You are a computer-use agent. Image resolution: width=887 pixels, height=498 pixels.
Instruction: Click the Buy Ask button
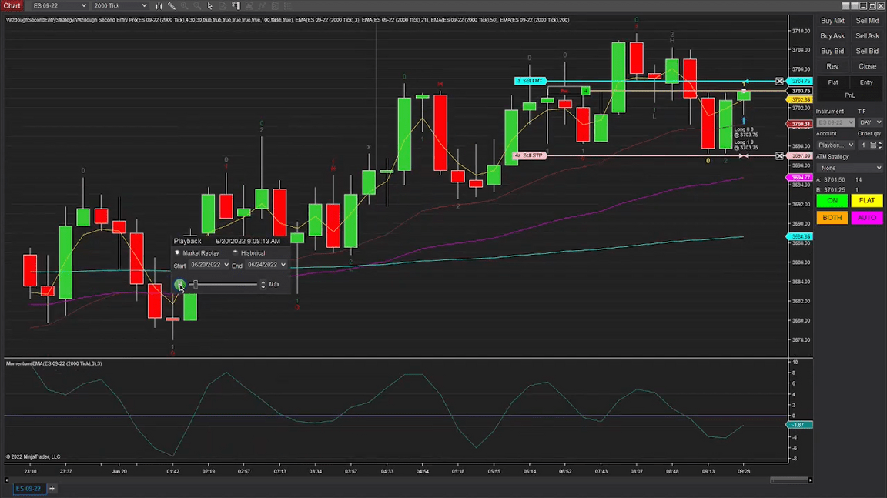[x=832, y=35]
